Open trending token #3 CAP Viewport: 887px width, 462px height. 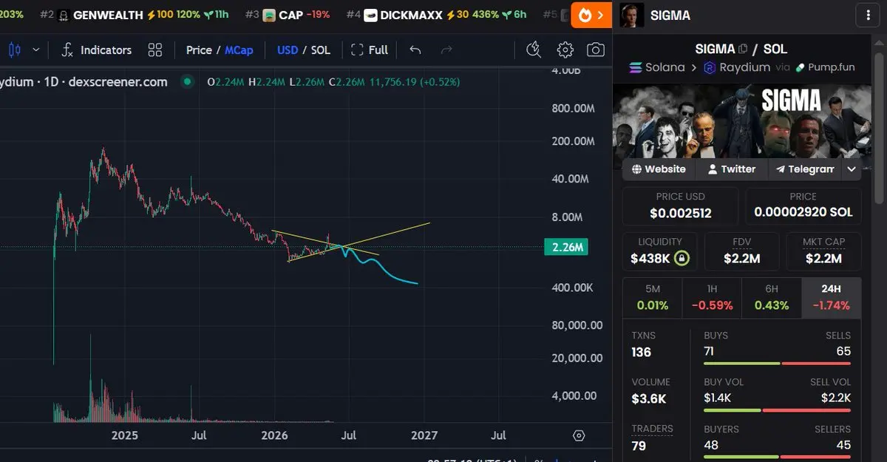tap(288, 15)
